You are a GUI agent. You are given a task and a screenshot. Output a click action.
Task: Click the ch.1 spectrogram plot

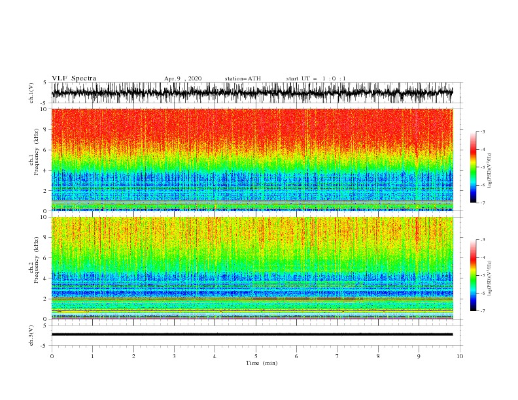pyautogui.click(x=252, y=159)
